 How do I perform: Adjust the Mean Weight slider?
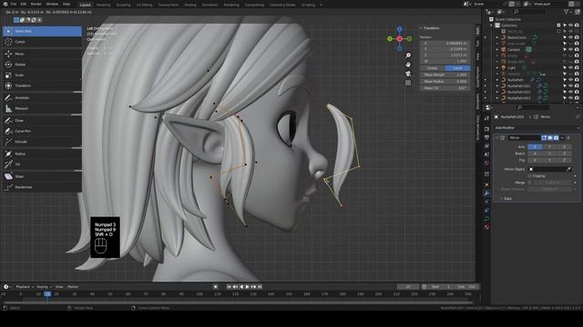[445, 74]
